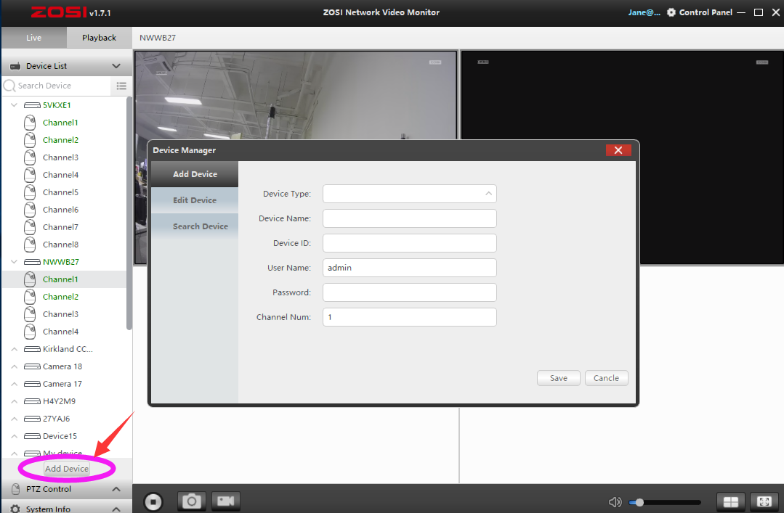
Task: Collapse the 5VKXE1 device tree
Action: (x=14, y=105)
